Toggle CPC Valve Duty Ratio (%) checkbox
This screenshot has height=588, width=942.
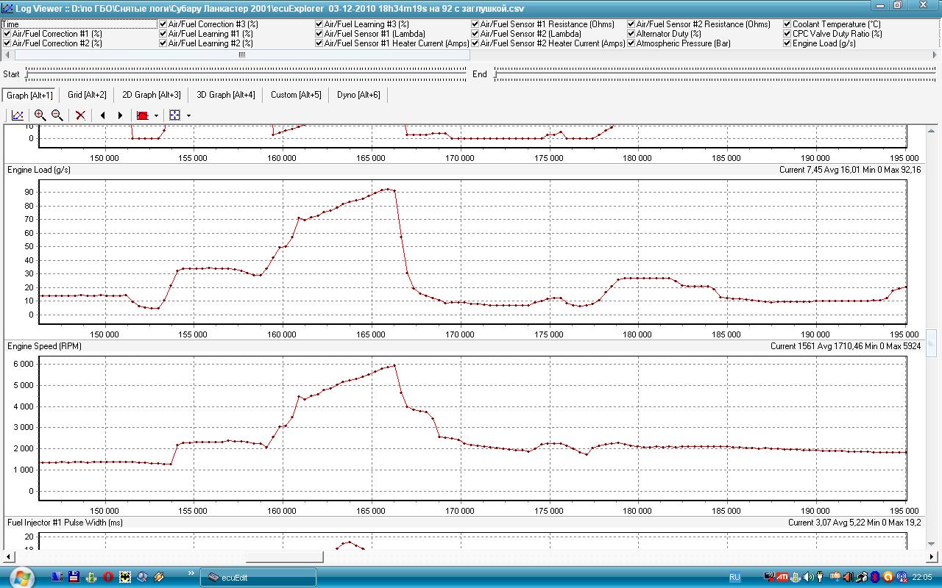787,34
